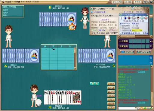Click the play button in the recorder panel
This screenshot has height=111, width=154.
(122, 18)
